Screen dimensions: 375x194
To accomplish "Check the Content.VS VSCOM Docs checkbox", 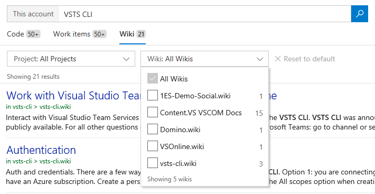I will (152, 113).
